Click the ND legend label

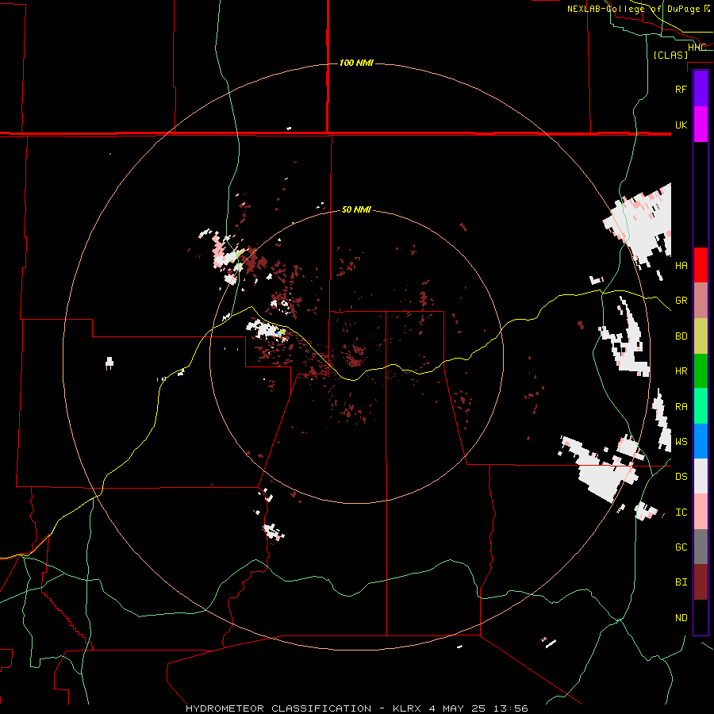coord(681,618)
